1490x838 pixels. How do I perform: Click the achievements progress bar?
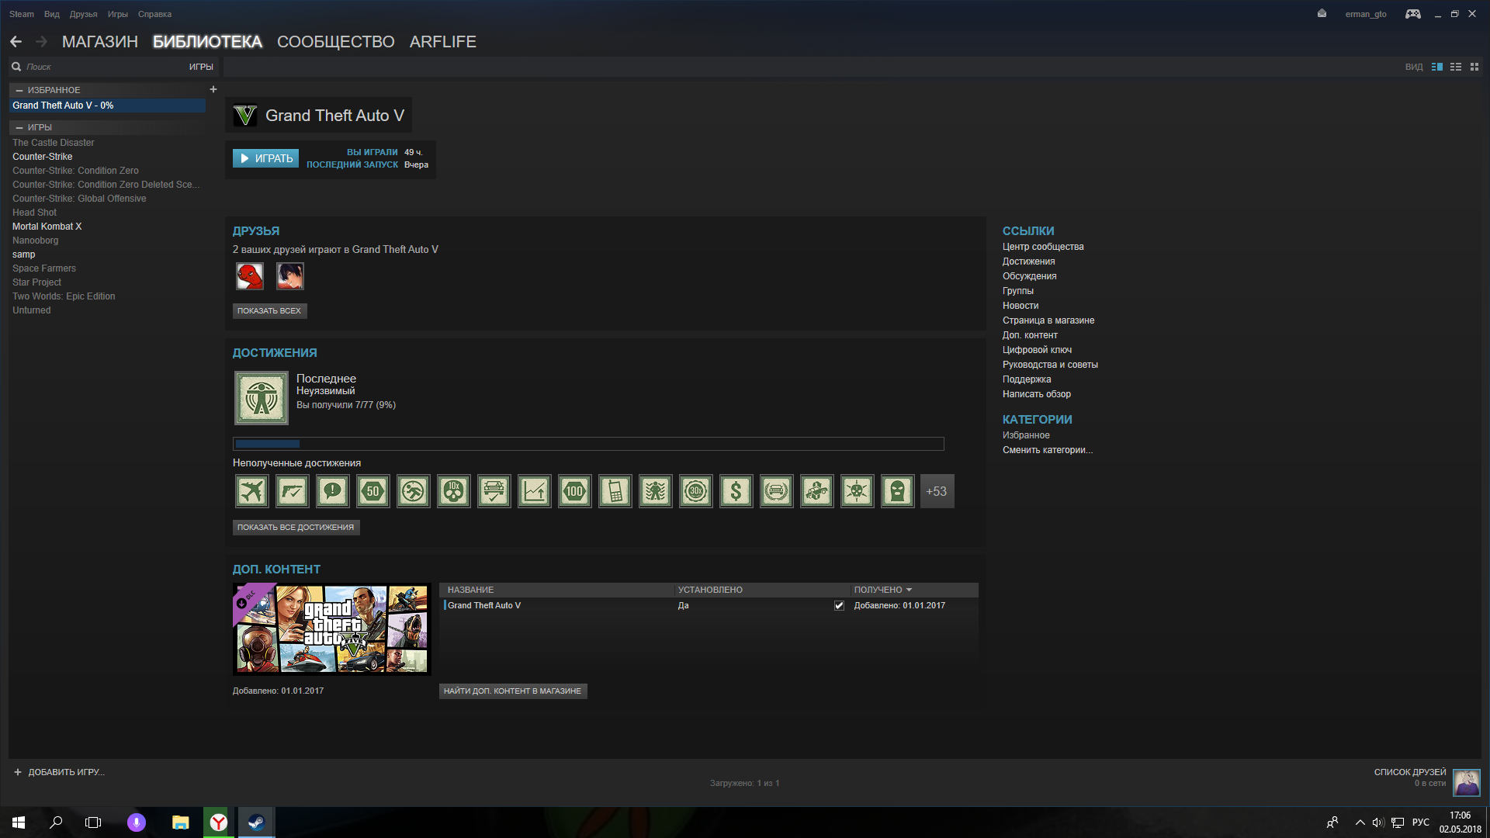click(588, 444)
